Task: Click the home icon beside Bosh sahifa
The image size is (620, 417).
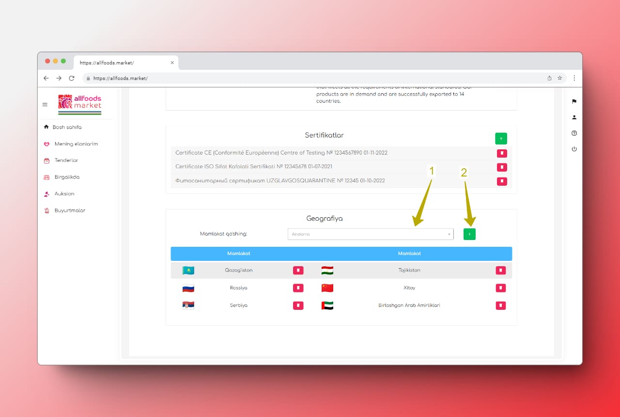Action: click(46, 127)
